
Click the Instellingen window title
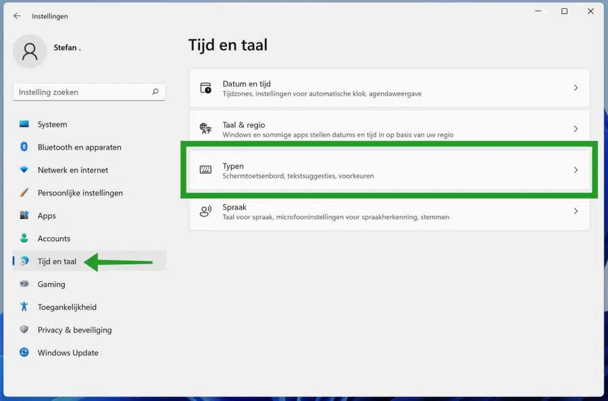coord(49,16)
